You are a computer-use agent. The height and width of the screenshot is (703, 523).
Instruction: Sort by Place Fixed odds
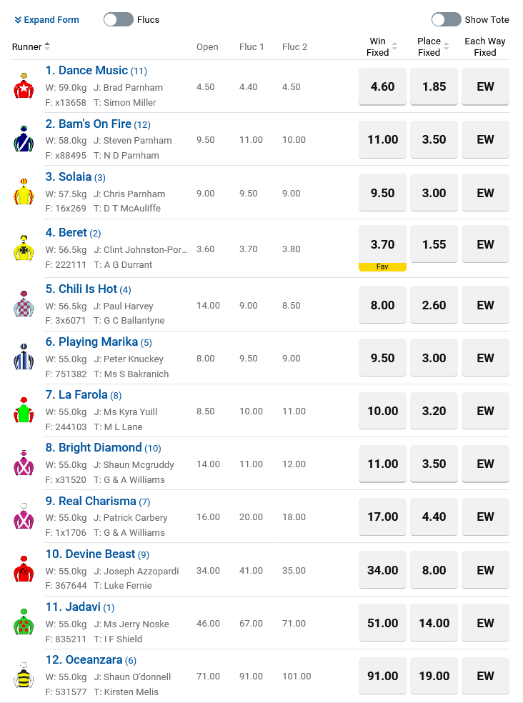coord(447,47)
